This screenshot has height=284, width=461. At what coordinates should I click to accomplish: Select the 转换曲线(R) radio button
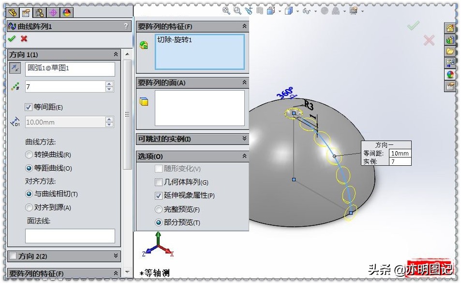point(29,154)
